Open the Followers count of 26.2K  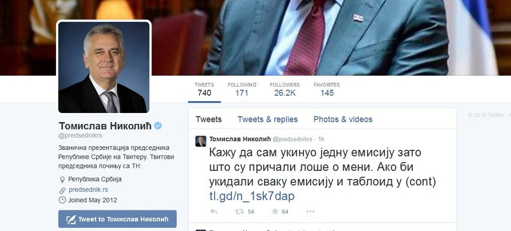[285, 89]
